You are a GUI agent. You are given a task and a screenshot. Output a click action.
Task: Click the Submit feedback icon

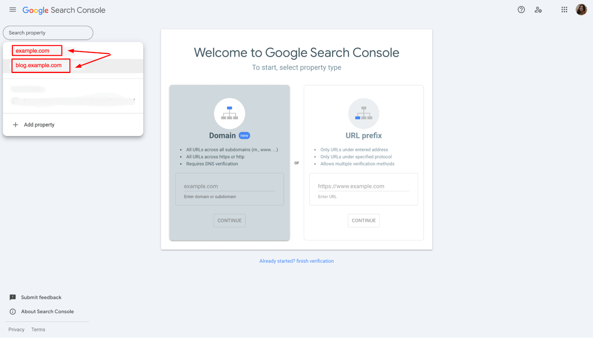pos(12,297)
